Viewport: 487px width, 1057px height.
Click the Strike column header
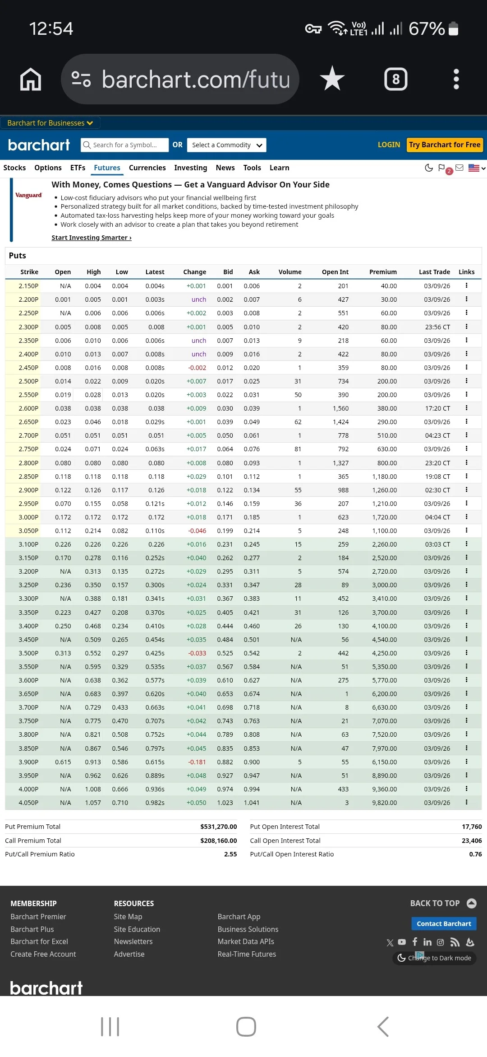(x=29, y=272)
